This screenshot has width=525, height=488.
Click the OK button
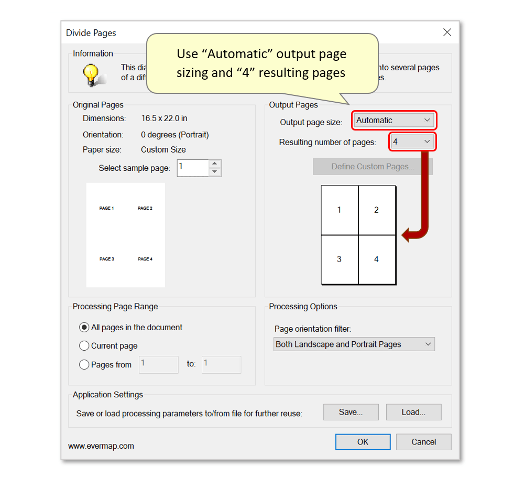363,442
